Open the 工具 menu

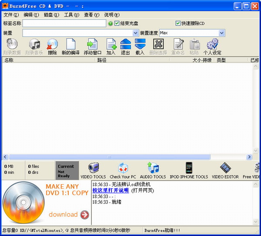point(72,15)
